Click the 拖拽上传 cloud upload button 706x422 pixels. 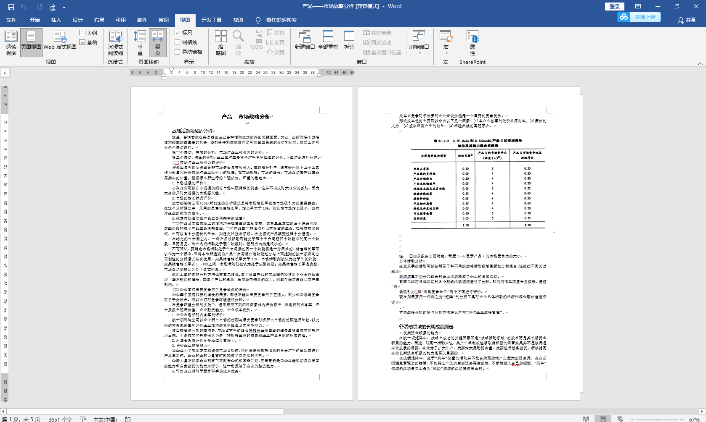tap(639, 17)
